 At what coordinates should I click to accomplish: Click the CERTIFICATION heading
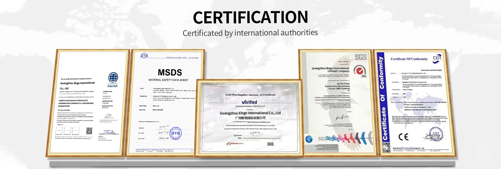coord(250,17)
